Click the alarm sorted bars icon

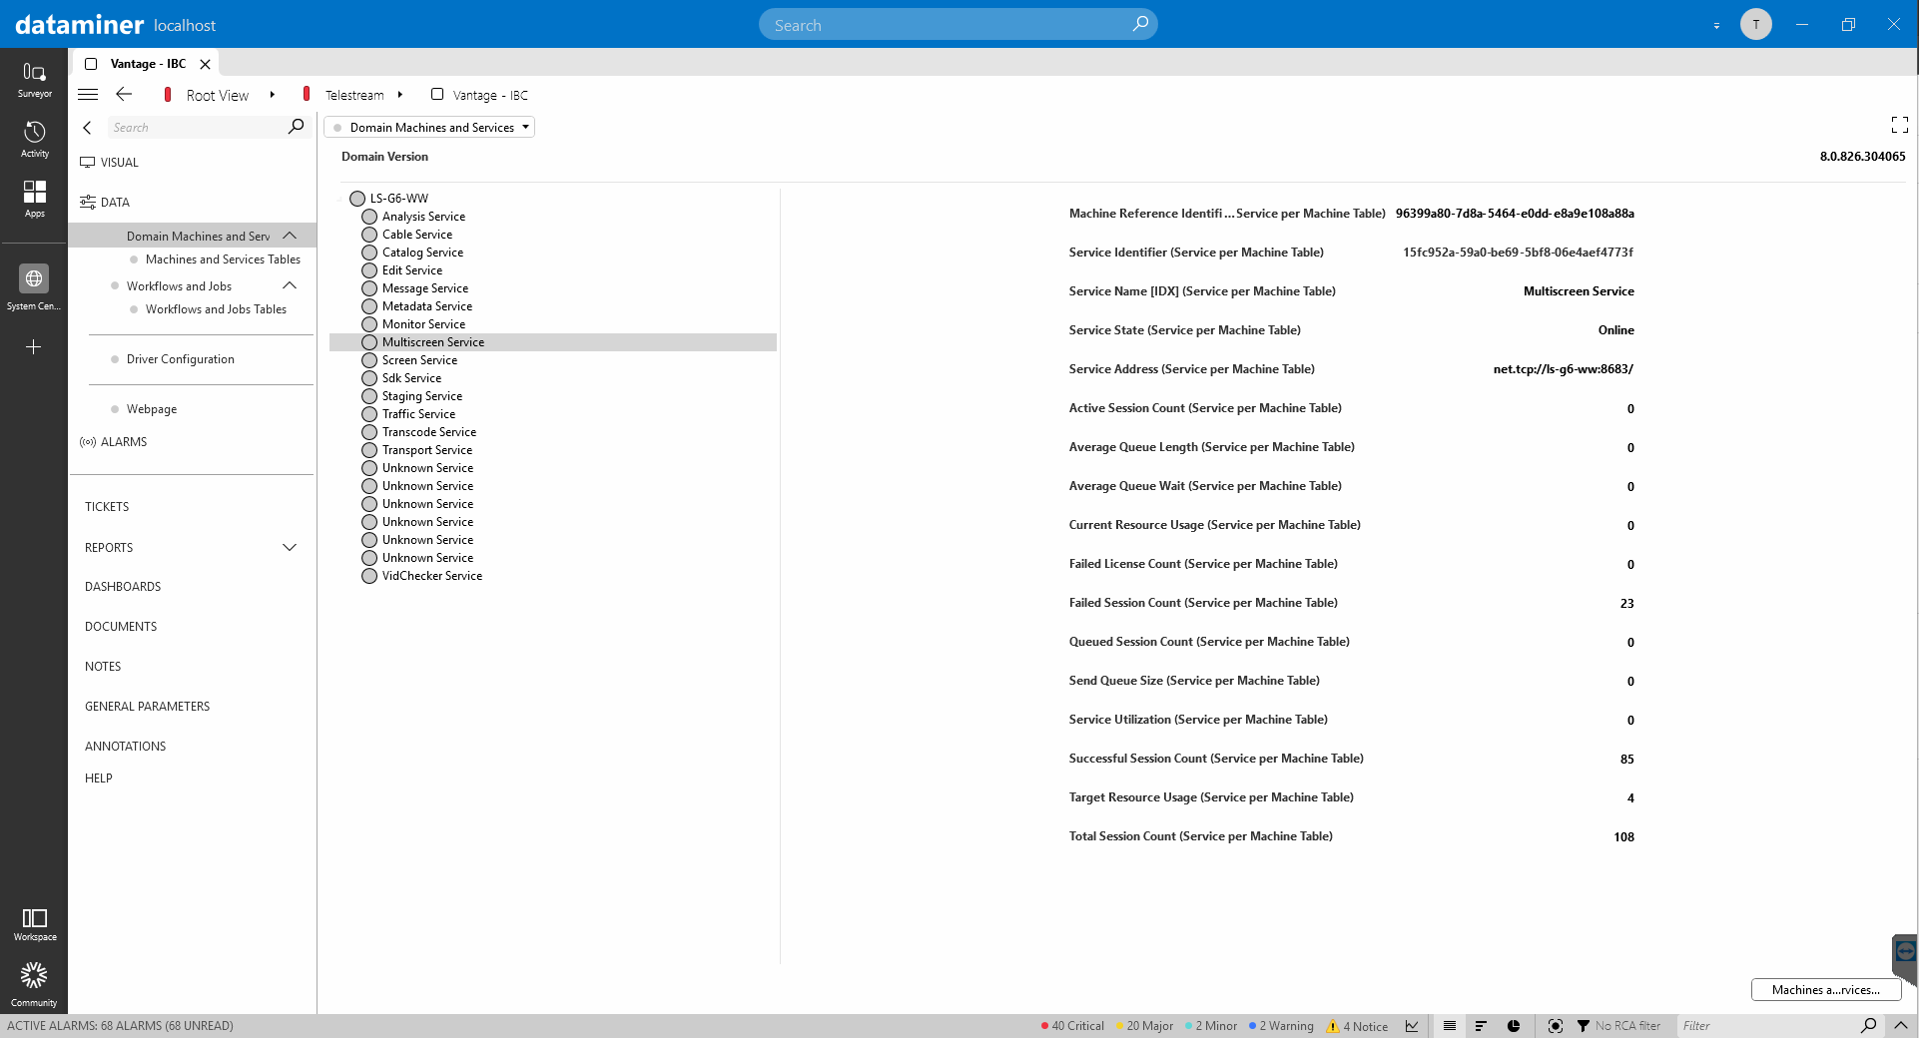[1481, 1026]
